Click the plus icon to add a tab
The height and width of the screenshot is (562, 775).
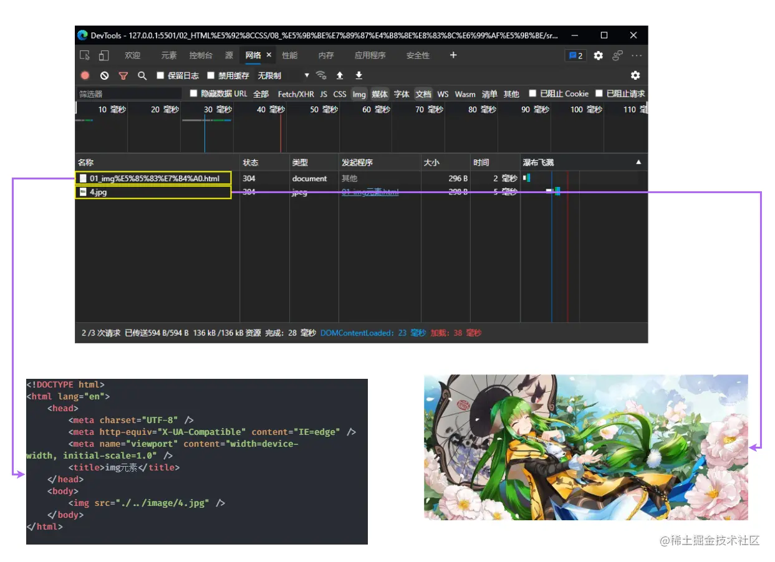click(453, 55)
